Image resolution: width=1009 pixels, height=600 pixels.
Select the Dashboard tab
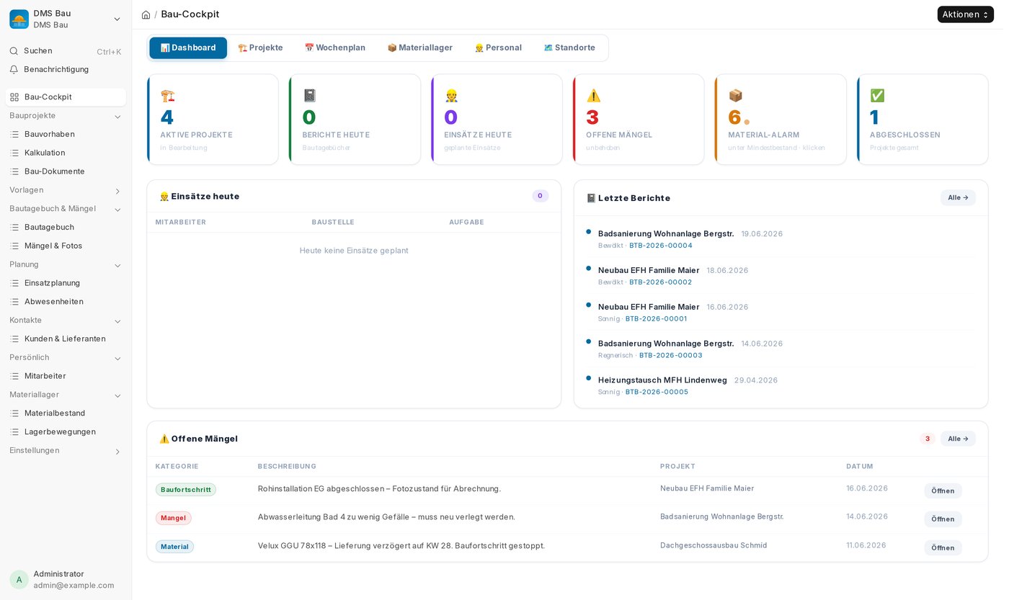188,48
